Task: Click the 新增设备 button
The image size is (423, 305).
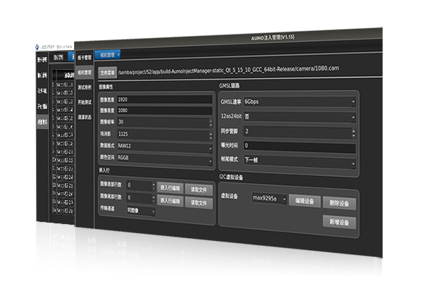Action: pyautogui.click(x=339, y=222)
